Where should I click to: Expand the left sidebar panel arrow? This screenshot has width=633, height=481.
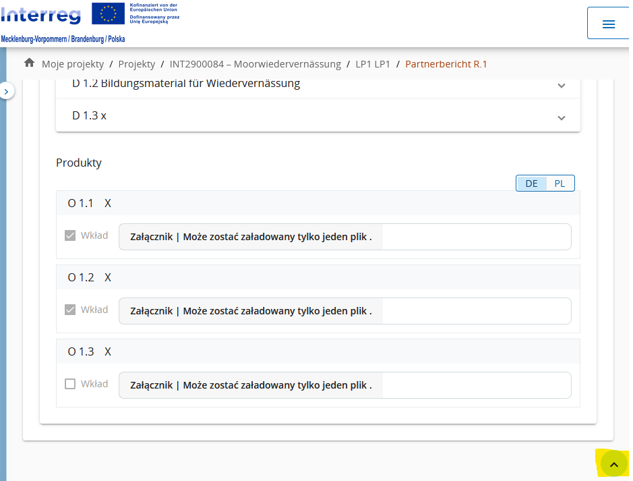(x=7, y=90)
